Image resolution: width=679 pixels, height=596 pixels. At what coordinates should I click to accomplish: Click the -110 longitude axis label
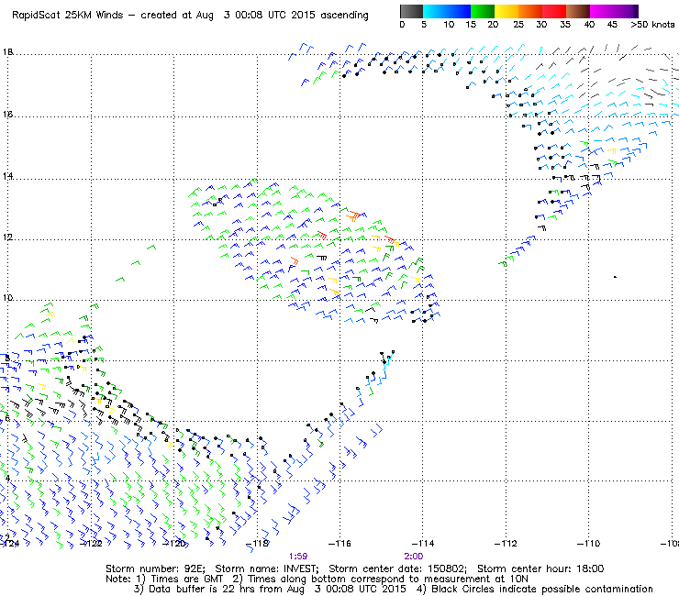tap(588, 544)
